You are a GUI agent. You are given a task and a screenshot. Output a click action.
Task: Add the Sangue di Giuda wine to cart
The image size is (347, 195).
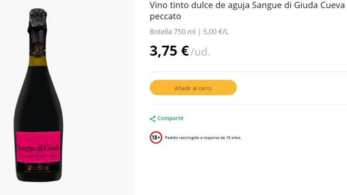pyautogui.click(x=193, y=87)
